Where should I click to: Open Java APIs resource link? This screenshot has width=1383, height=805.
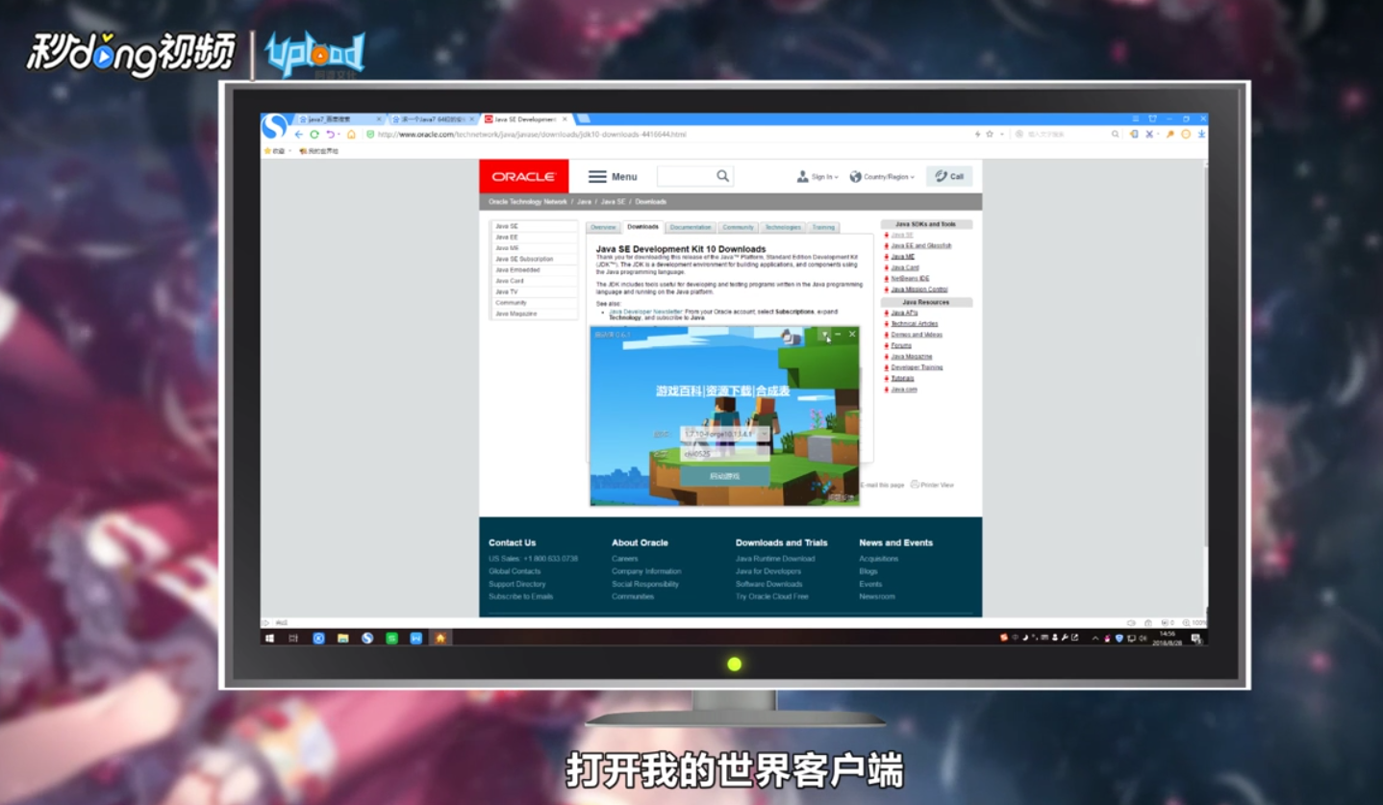pos(904,313)
